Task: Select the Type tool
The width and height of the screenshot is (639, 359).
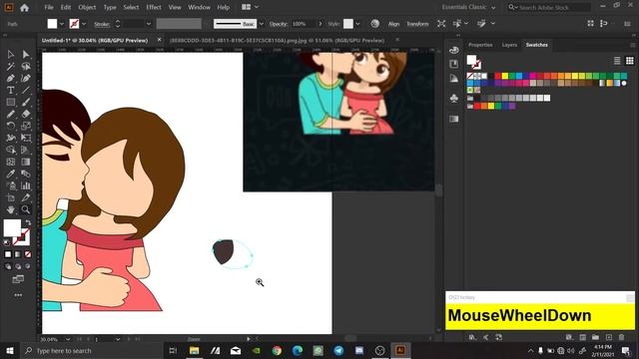Action: [x=11, y=90]
